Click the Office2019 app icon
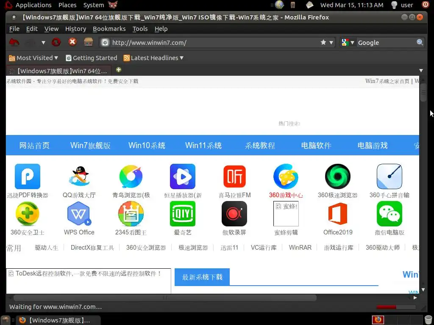 (338, 214)
